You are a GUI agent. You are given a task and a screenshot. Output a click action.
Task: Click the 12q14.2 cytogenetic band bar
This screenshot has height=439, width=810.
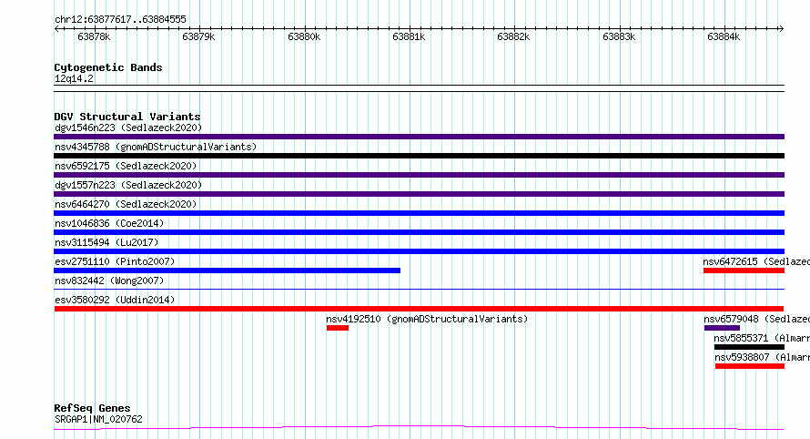tap(419, 88)
